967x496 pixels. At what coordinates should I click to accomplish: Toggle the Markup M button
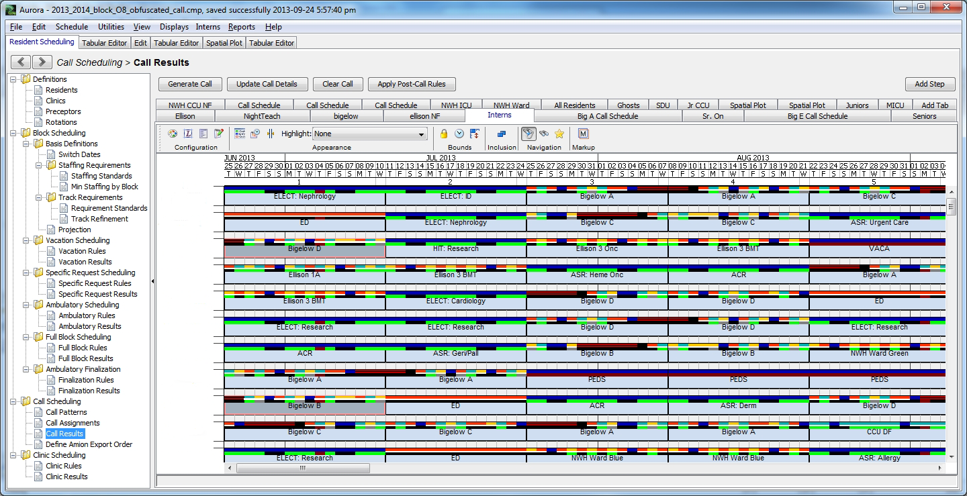[583, 134]
